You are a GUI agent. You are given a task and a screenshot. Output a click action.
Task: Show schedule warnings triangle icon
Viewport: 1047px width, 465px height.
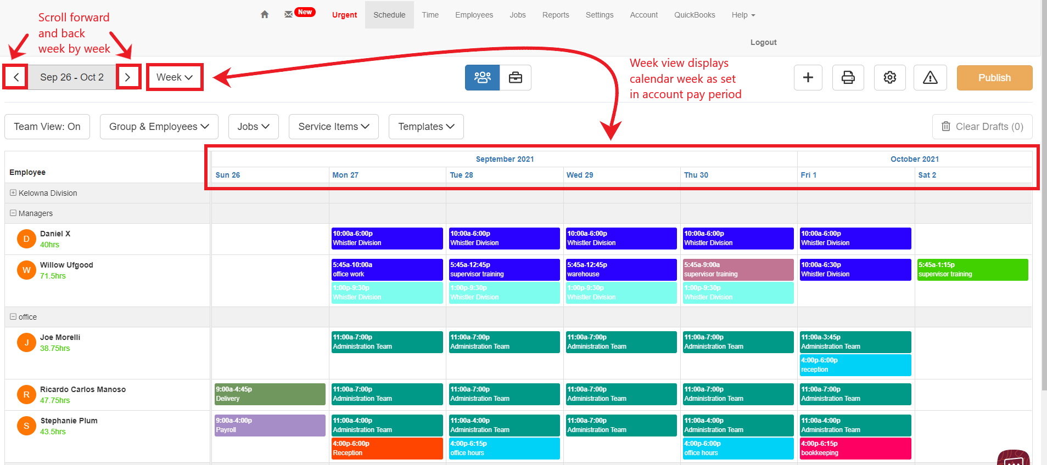pyautogui.click(x=930, y=77)
